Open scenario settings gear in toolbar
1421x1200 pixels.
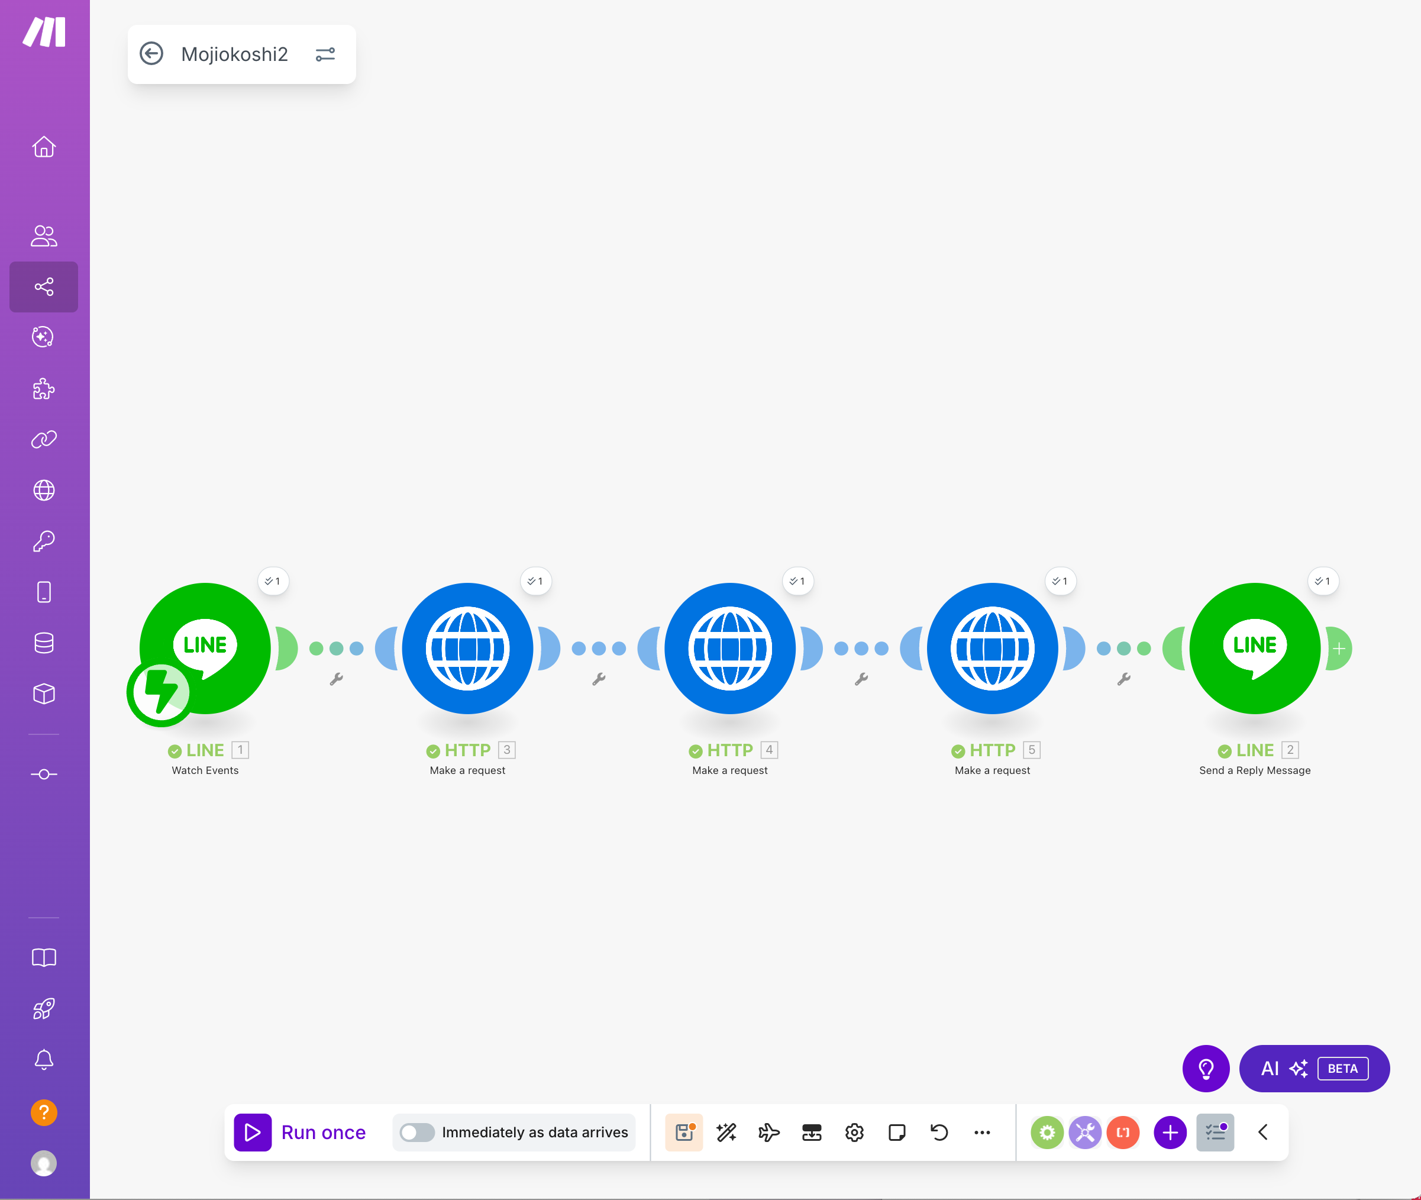pyautogui.click(x=854, y=1132)
